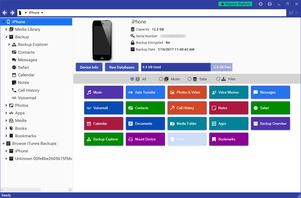Open the Voice Memos tile
Screen dimensions: 301x198
[x=229, y=92]
